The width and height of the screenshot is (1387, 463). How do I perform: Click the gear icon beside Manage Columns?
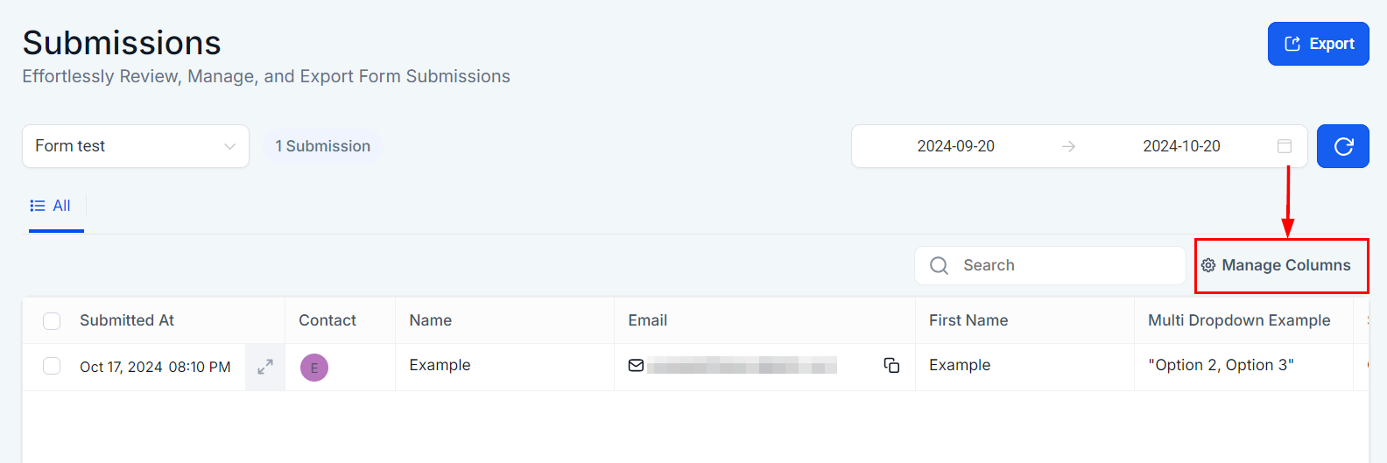[1208, 265]
